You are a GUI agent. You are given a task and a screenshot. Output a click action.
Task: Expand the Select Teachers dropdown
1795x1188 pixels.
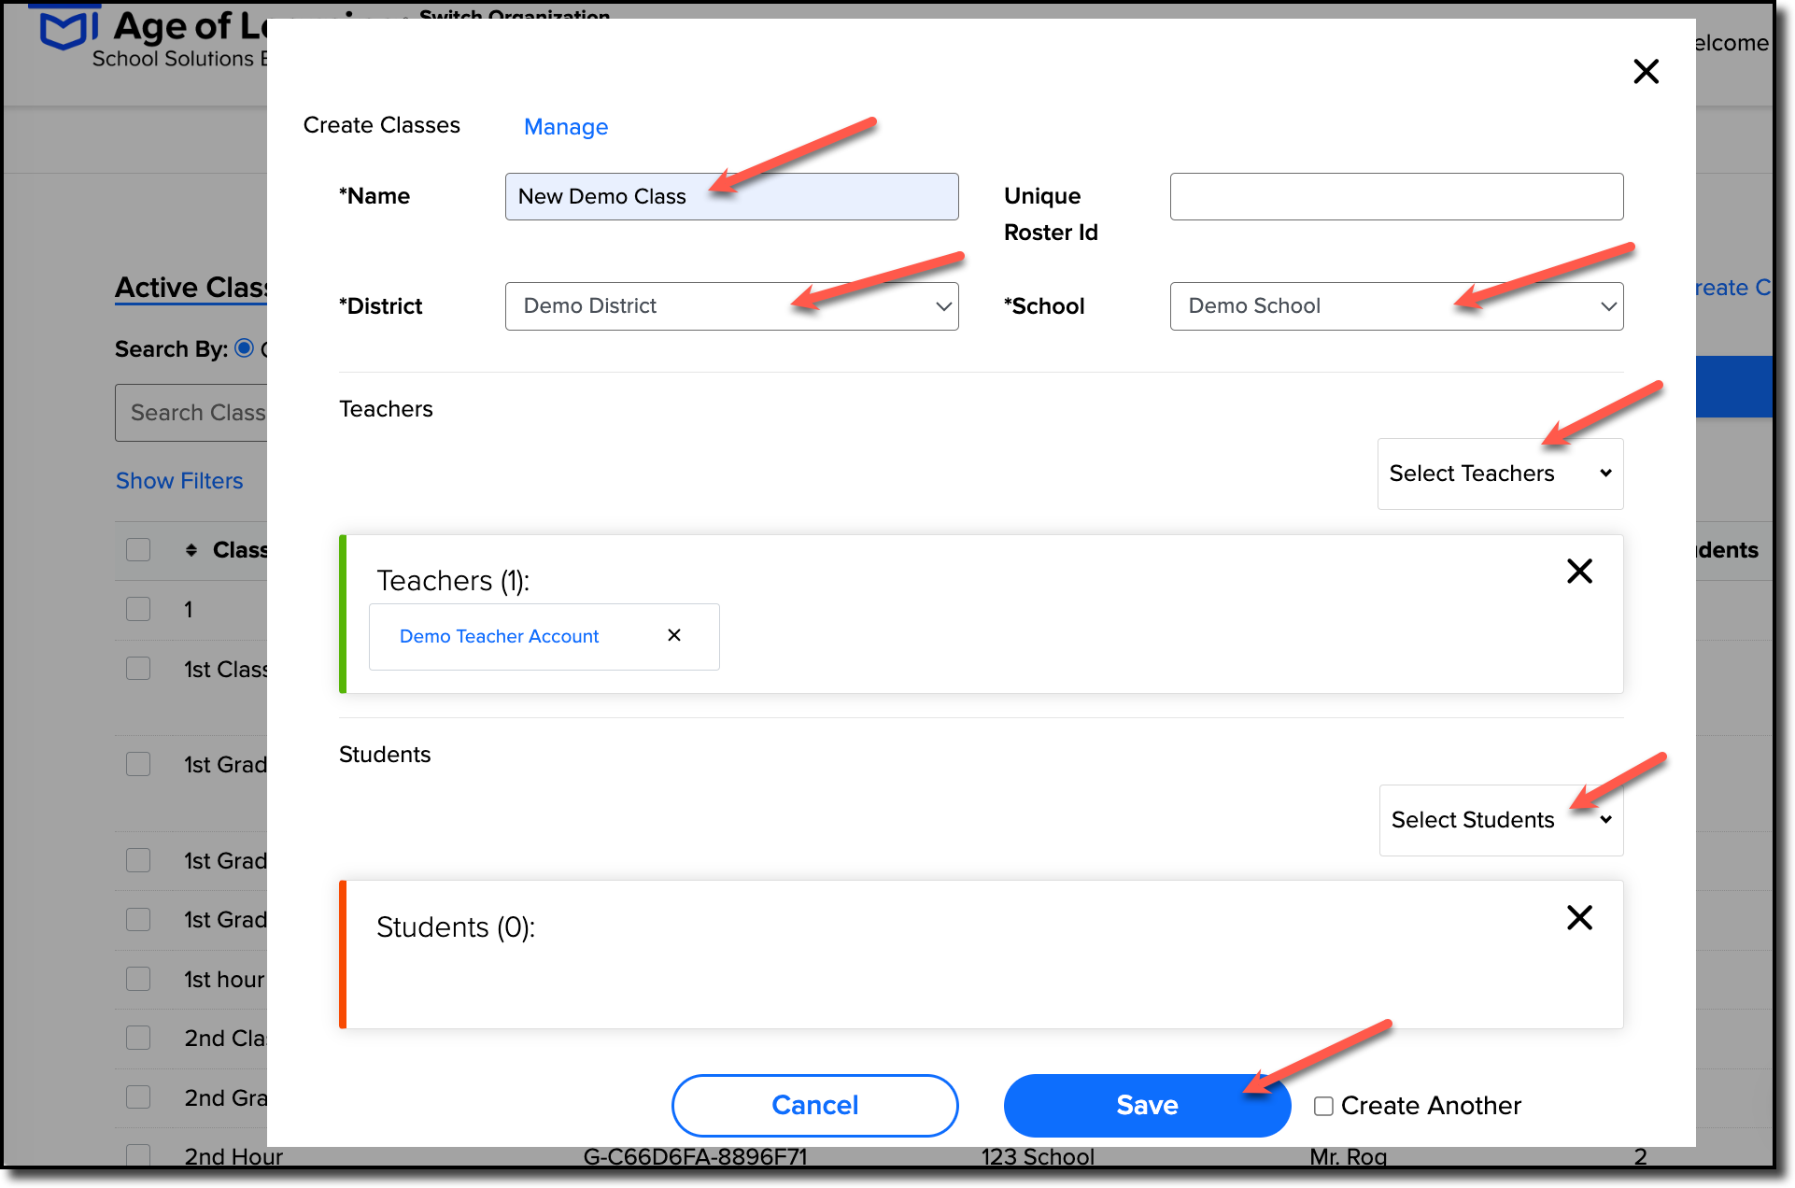click(x=1500, y=474)
